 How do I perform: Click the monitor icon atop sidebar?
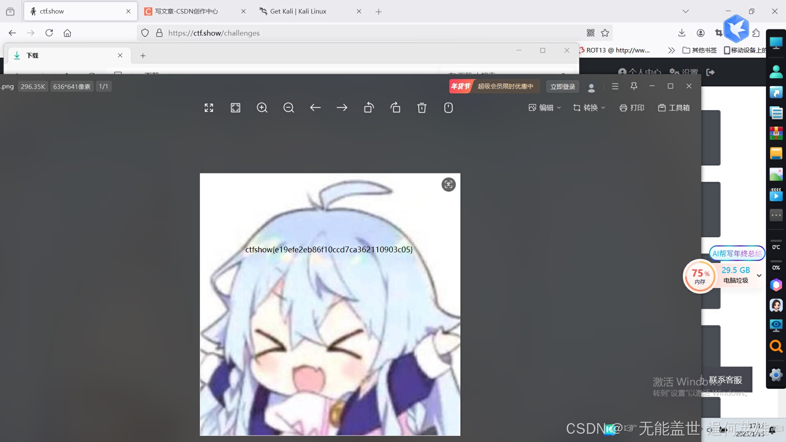coord(776,43)
